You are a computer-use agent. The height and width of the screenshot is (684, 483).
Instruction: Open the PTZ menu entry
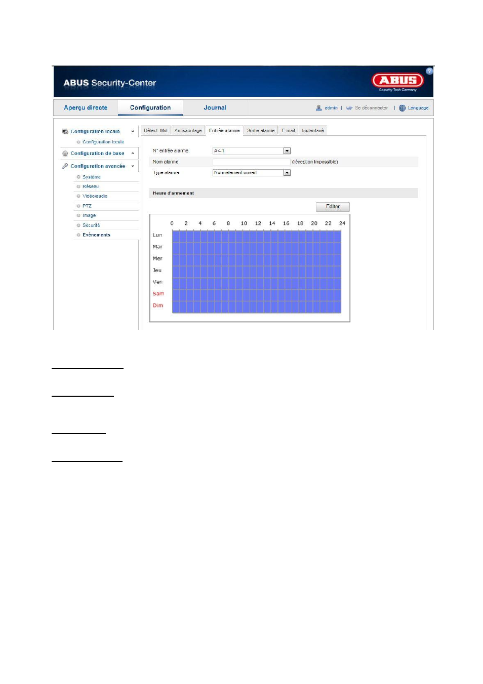(x=87, y=206)
